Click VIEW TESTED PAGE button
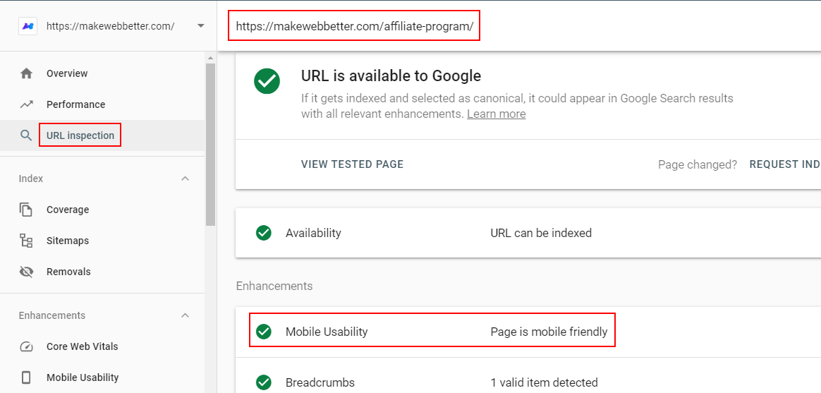Screen dimensions: 821x393 (x=353, y=164)
